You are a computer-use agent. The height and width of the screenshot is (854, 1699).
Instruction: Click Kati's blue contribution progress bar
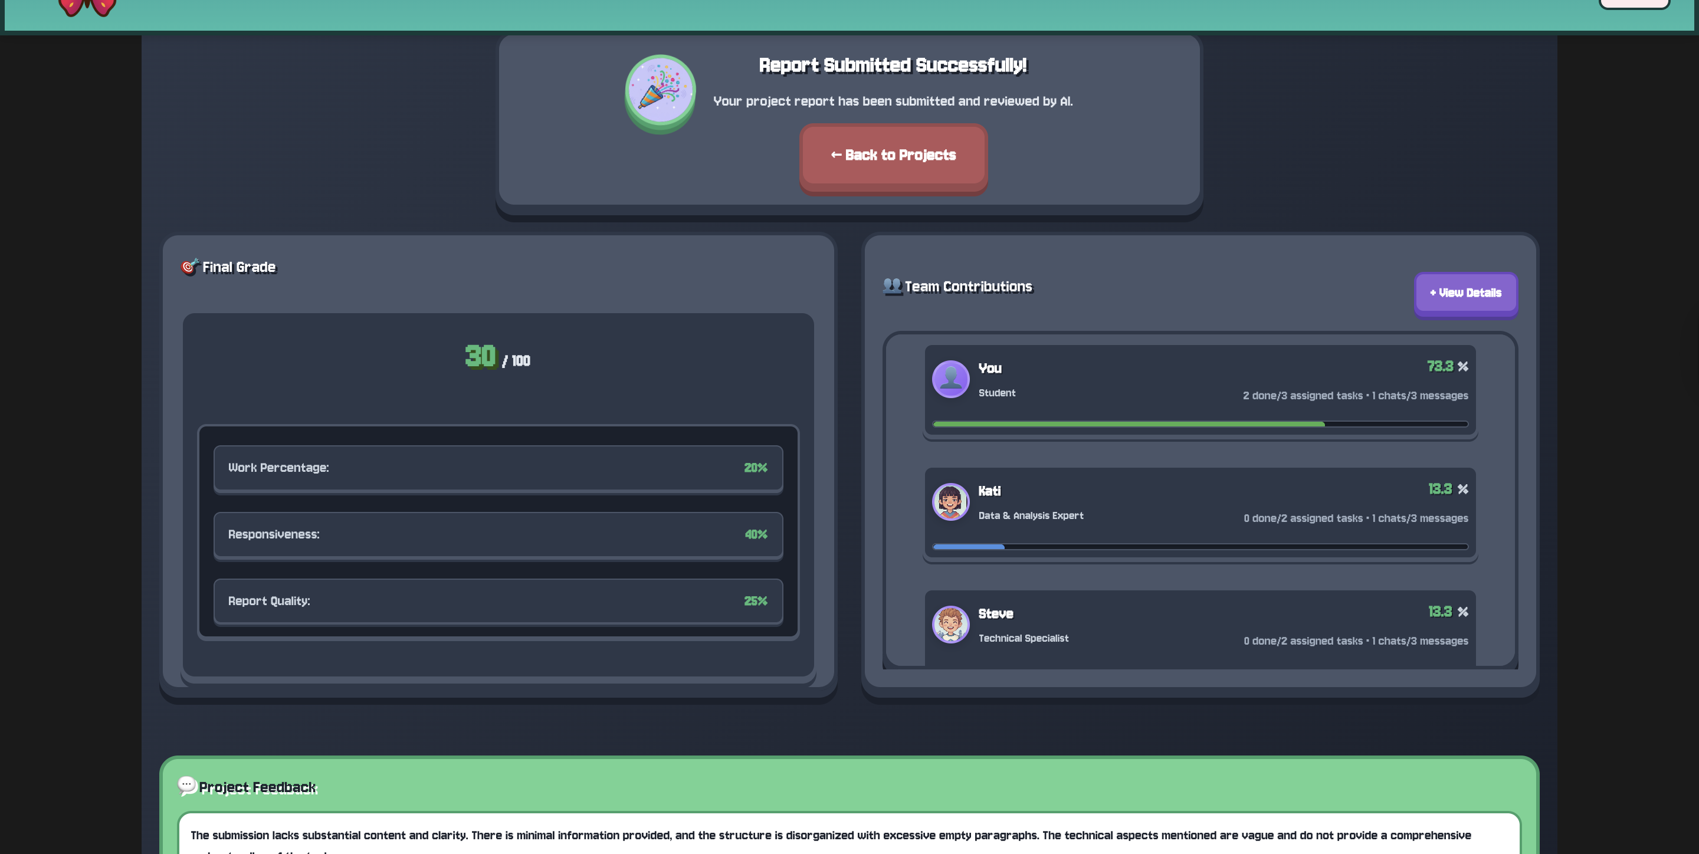click(x=968, y=547)
